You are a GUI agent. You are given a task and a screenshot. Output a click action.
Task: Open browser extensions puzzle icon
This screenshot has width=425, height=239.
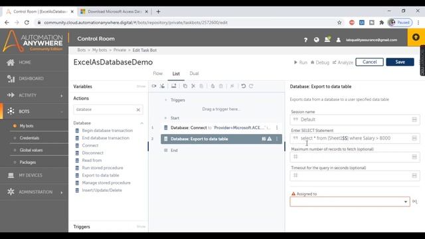pos(382,23)
